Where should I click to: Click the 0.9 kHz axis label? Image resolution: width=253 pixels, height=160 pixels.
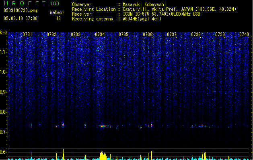3,92
